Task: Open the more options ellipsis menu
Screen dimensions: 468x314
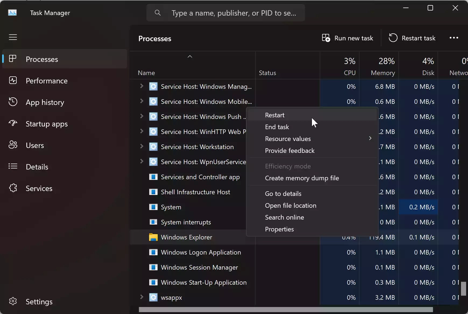Action: click(454, 38)
